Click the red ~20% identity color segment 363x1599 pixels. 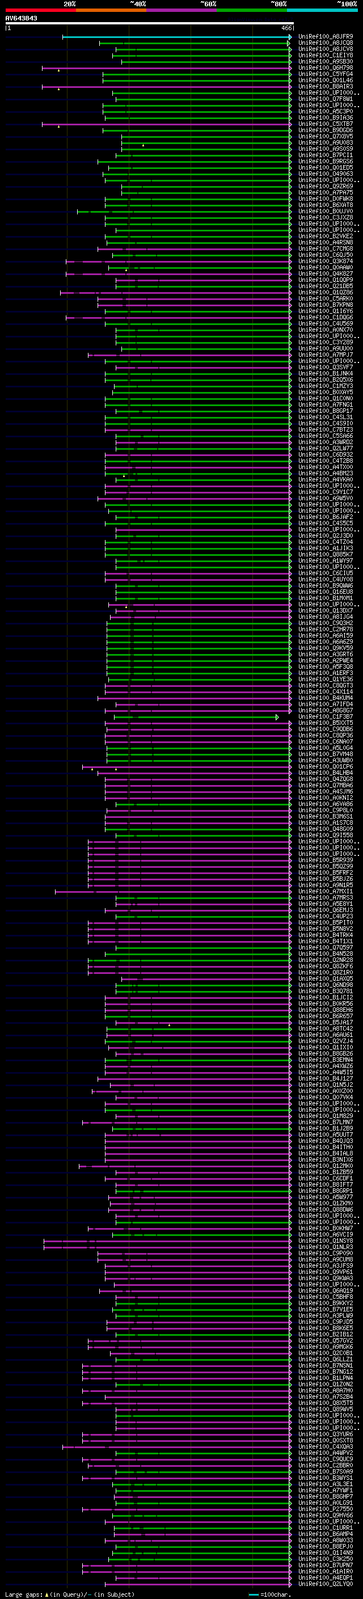40,10
